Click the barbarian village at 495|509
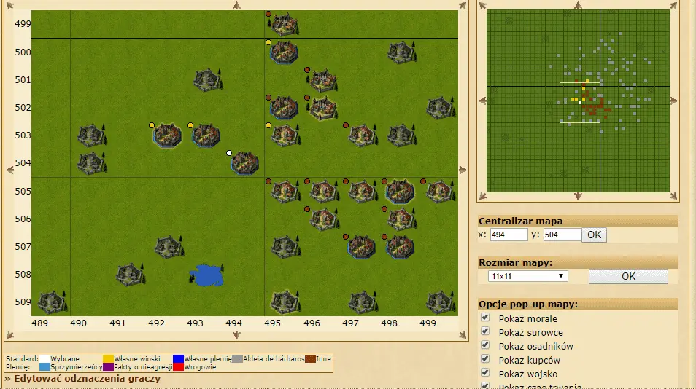Screen dimensions: 696x389 [x=285, y=302]
